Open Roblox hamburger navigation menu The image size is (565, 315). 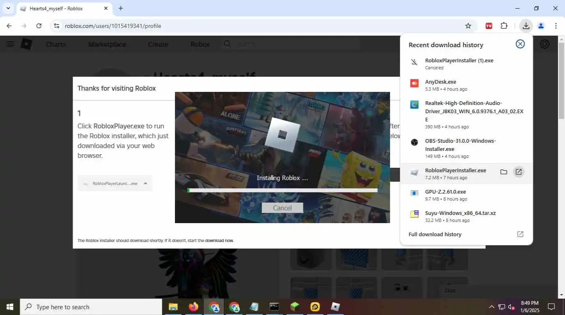[x=10, y=44]
